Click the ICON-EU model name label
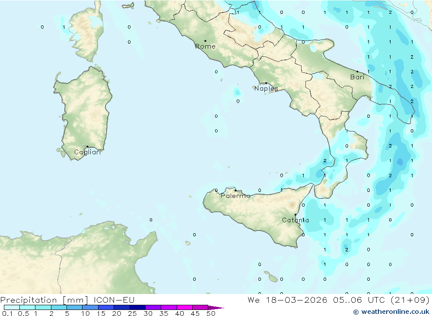The width and height of the screenshot is (432, 316). (x=114, y=300)
